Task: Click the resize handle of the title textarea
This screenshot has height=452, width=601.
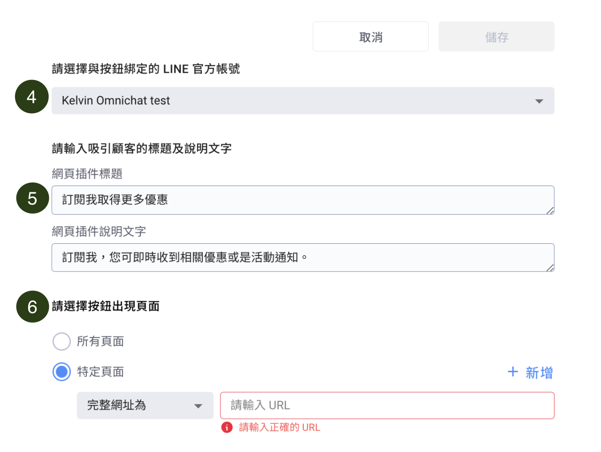Action: click(550, 211)
